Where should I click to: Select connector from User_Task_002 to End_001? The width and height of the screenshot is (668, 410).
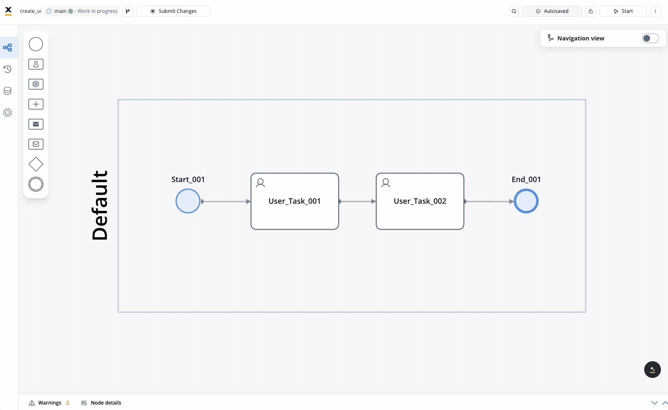(x=489, y=201)
